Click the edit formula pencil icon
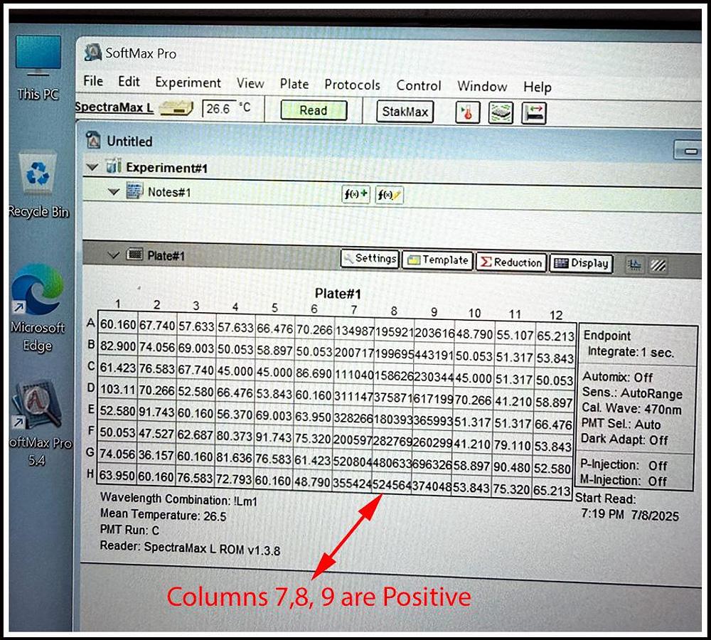This screenshot has width=711, height=640. click(x=388, y=194)
